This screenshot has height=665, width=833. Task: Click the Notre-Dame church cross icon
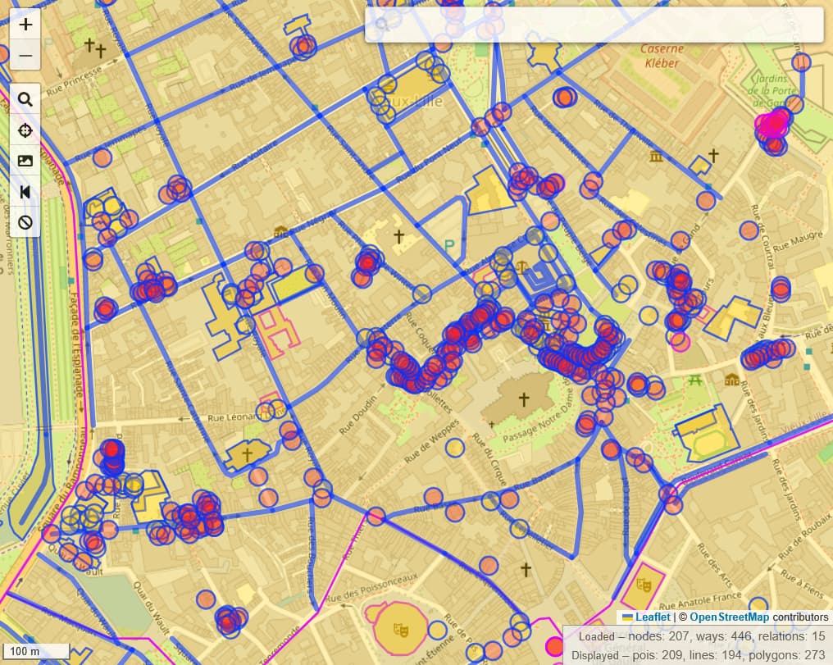[x=524, y=399]
